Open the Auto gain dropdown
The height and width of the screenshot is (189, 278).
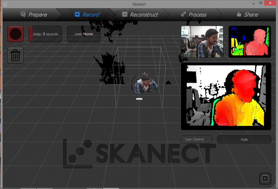[x=244, y=139]
